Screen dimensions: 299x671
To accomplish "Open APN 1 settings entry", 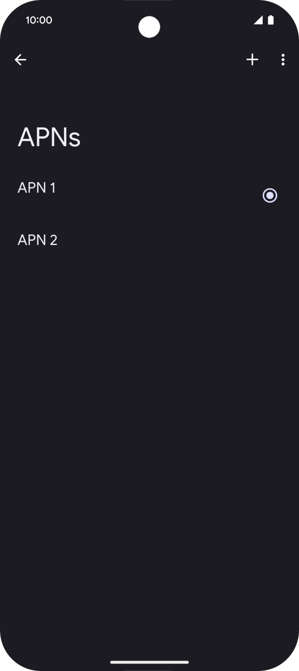I will point(37,188).
